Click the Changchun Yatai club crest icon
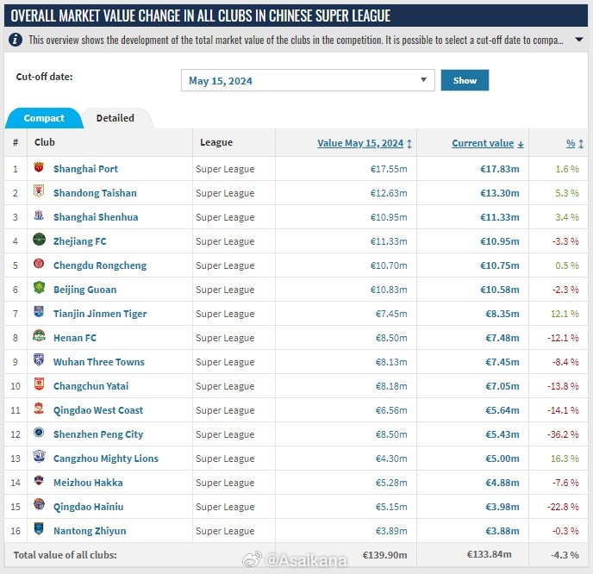 click(x=38, y=385)
